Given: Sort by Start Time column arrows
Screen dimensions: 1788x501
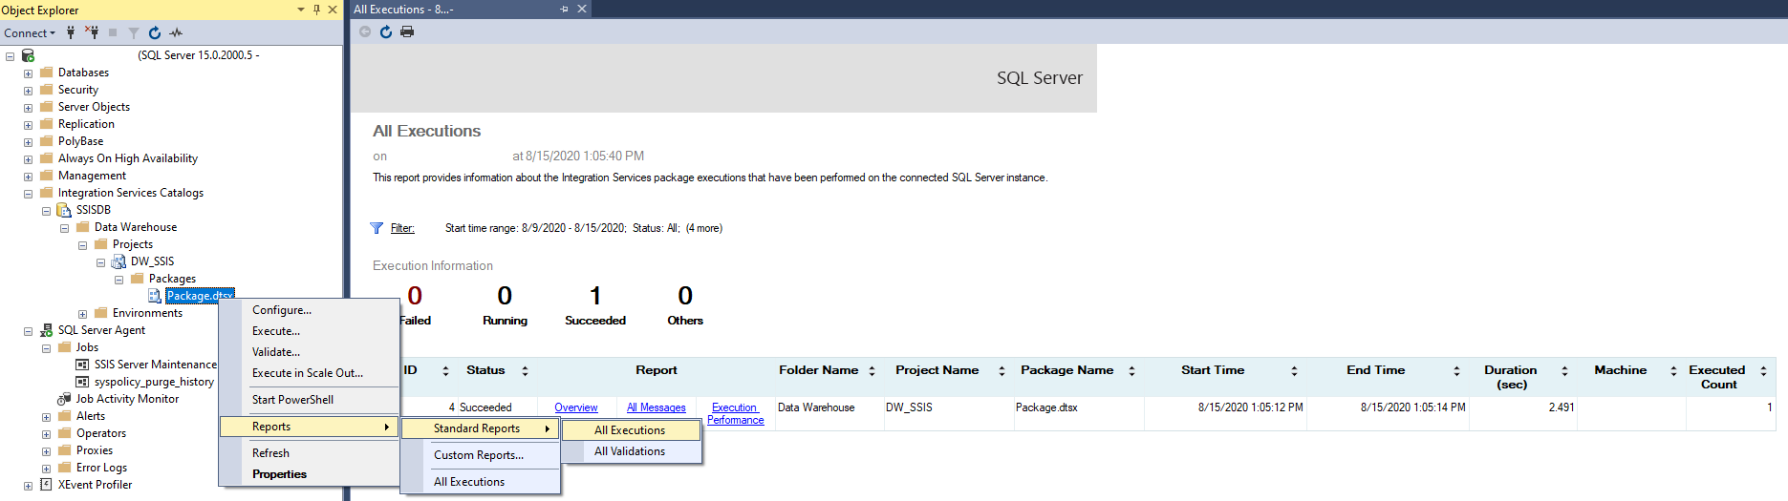Looking at the screenshot, I should [x=1294, y=370].
